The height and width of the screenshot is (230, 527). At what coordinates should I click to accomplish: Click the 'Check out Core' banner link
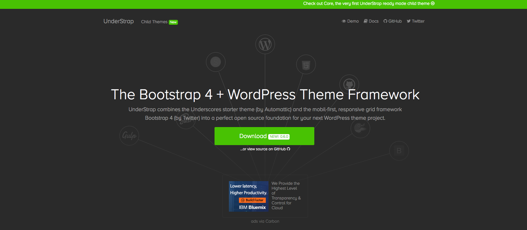(x=369, y=4)
